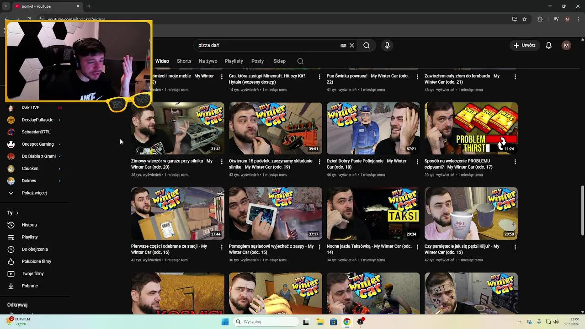Open Nocna jazda Taksówką thumbnail

click(373, 213)
